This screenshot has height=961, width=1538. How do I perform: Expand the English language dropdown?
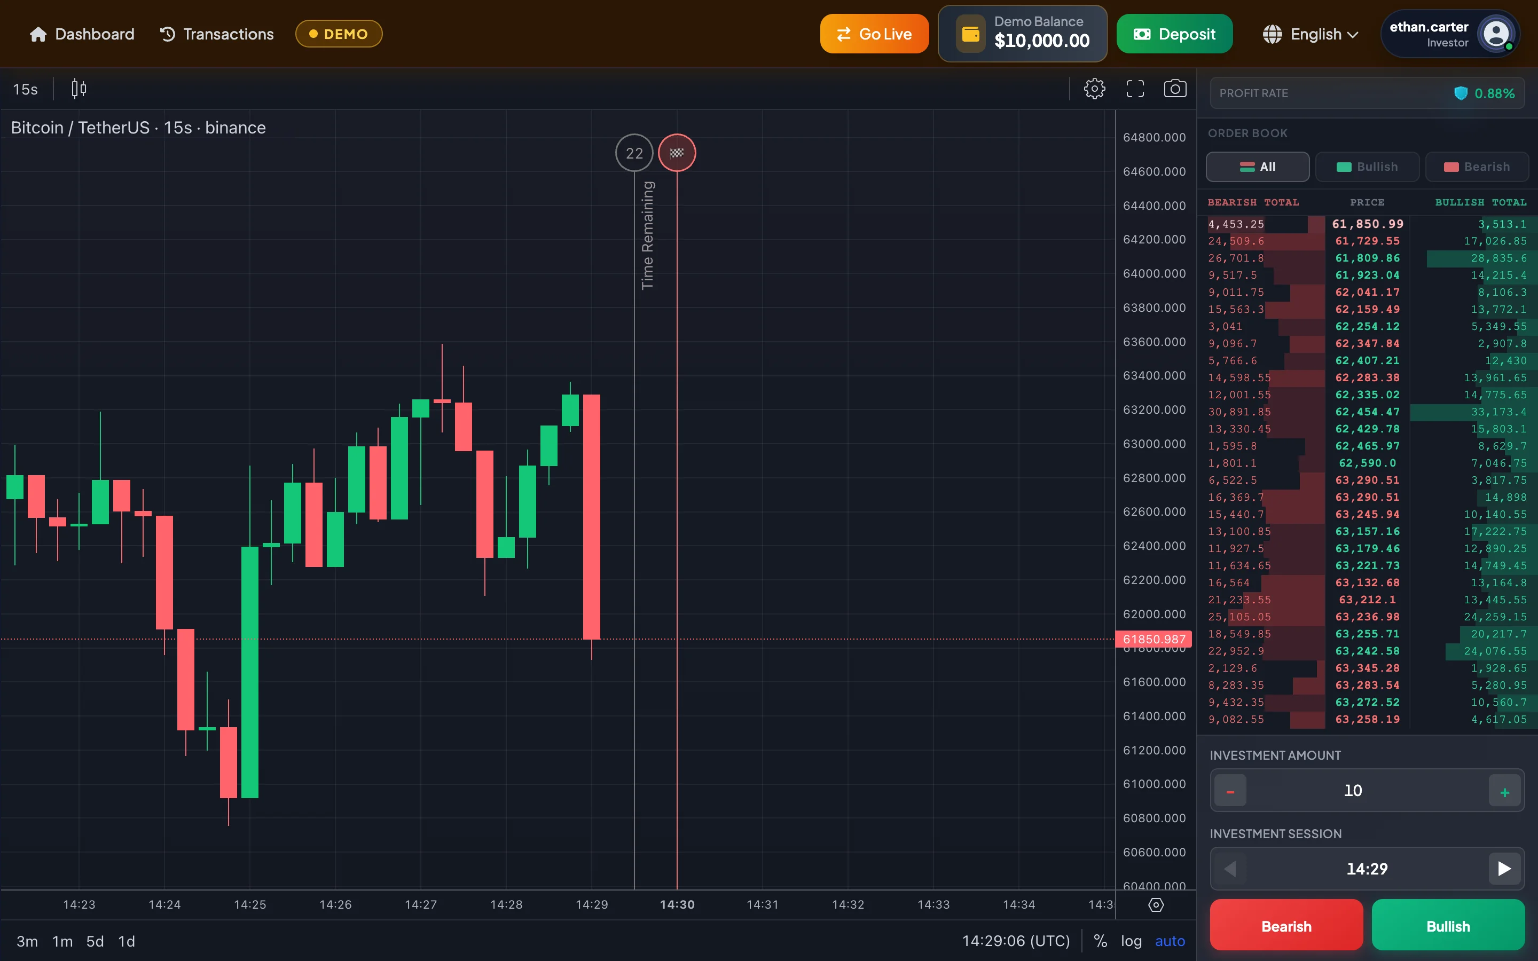click(x=1311, y=34)
